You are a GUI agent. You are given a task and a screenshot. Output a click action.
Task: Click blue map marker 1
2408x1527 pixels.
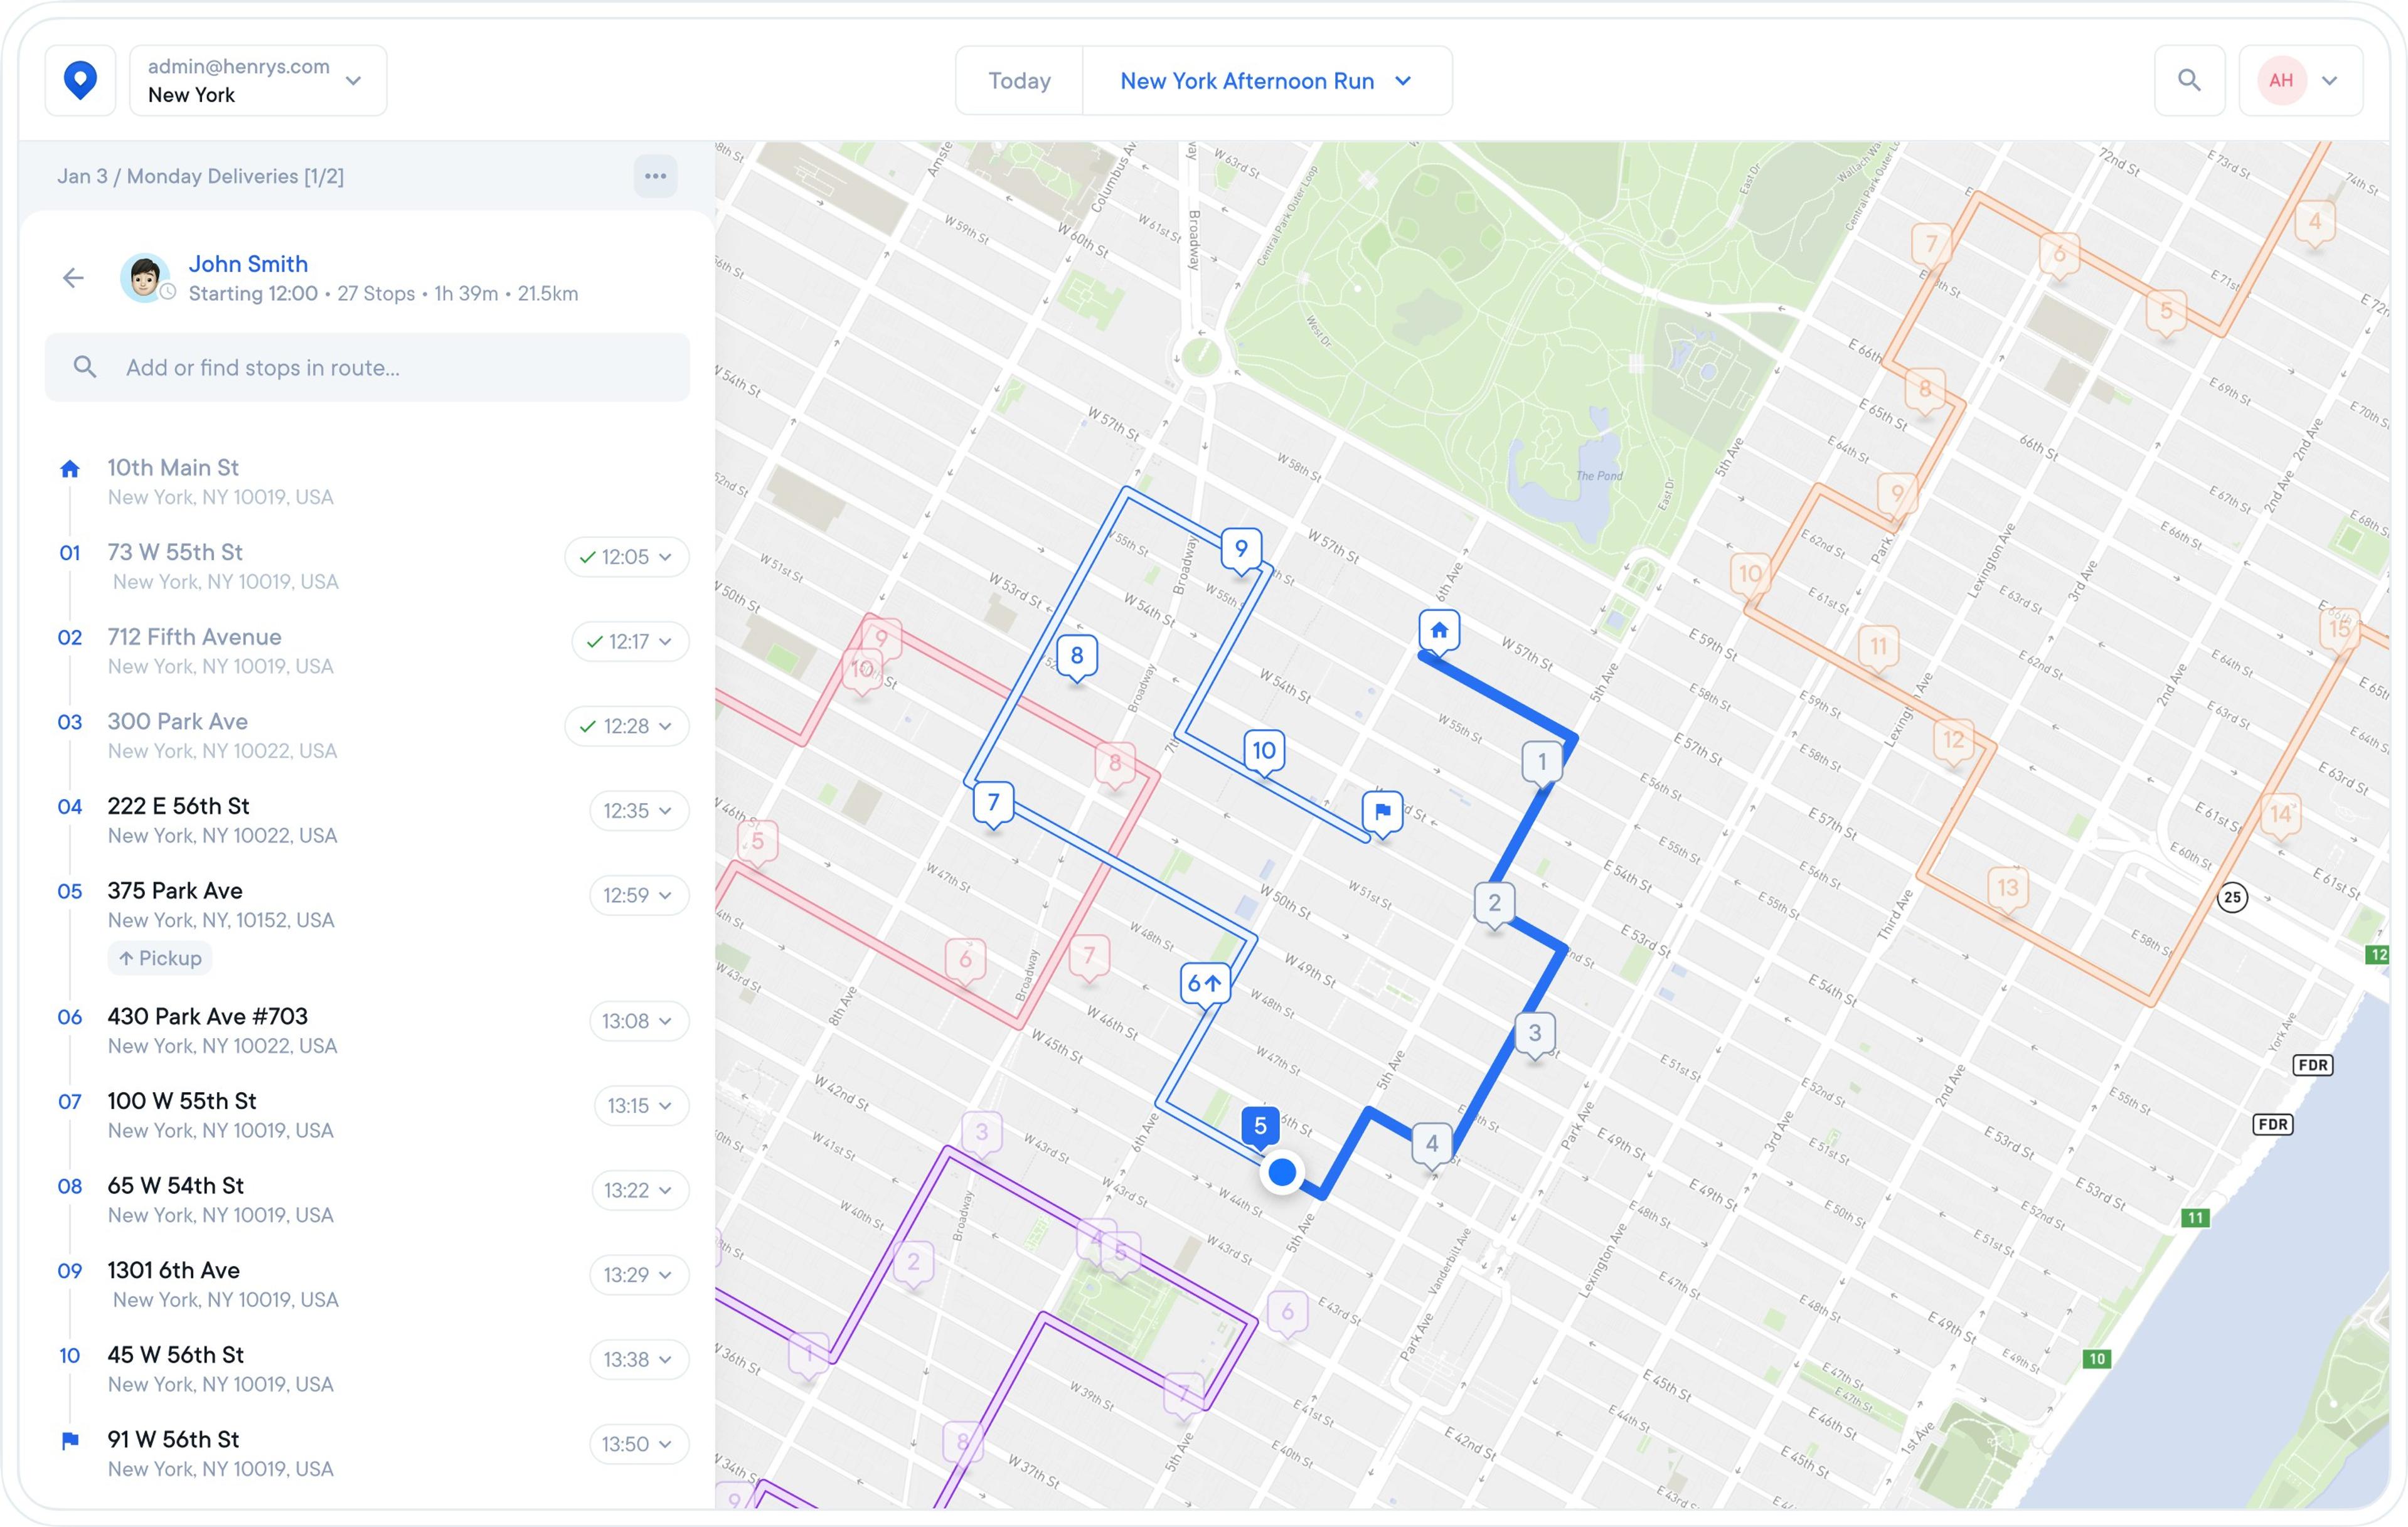coord(1542,763)
